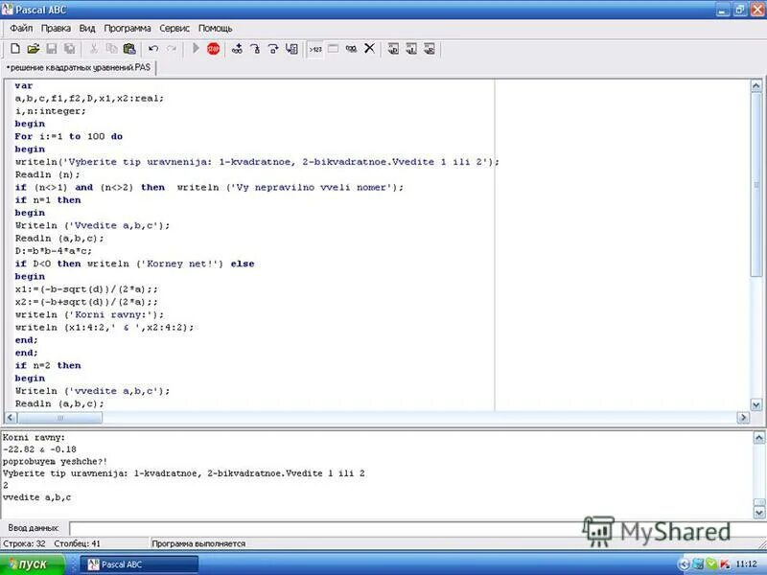
Task: Click code line 'x1:=(-b-sqrt(d))/(2*a);;'
Action: pyautogui.click(x=86, y=289)
